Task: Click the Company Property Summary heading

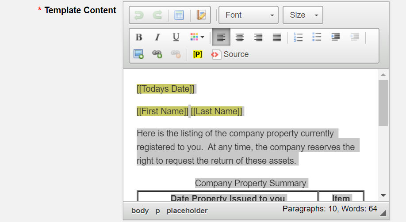Action: click(x=251, y=183)
